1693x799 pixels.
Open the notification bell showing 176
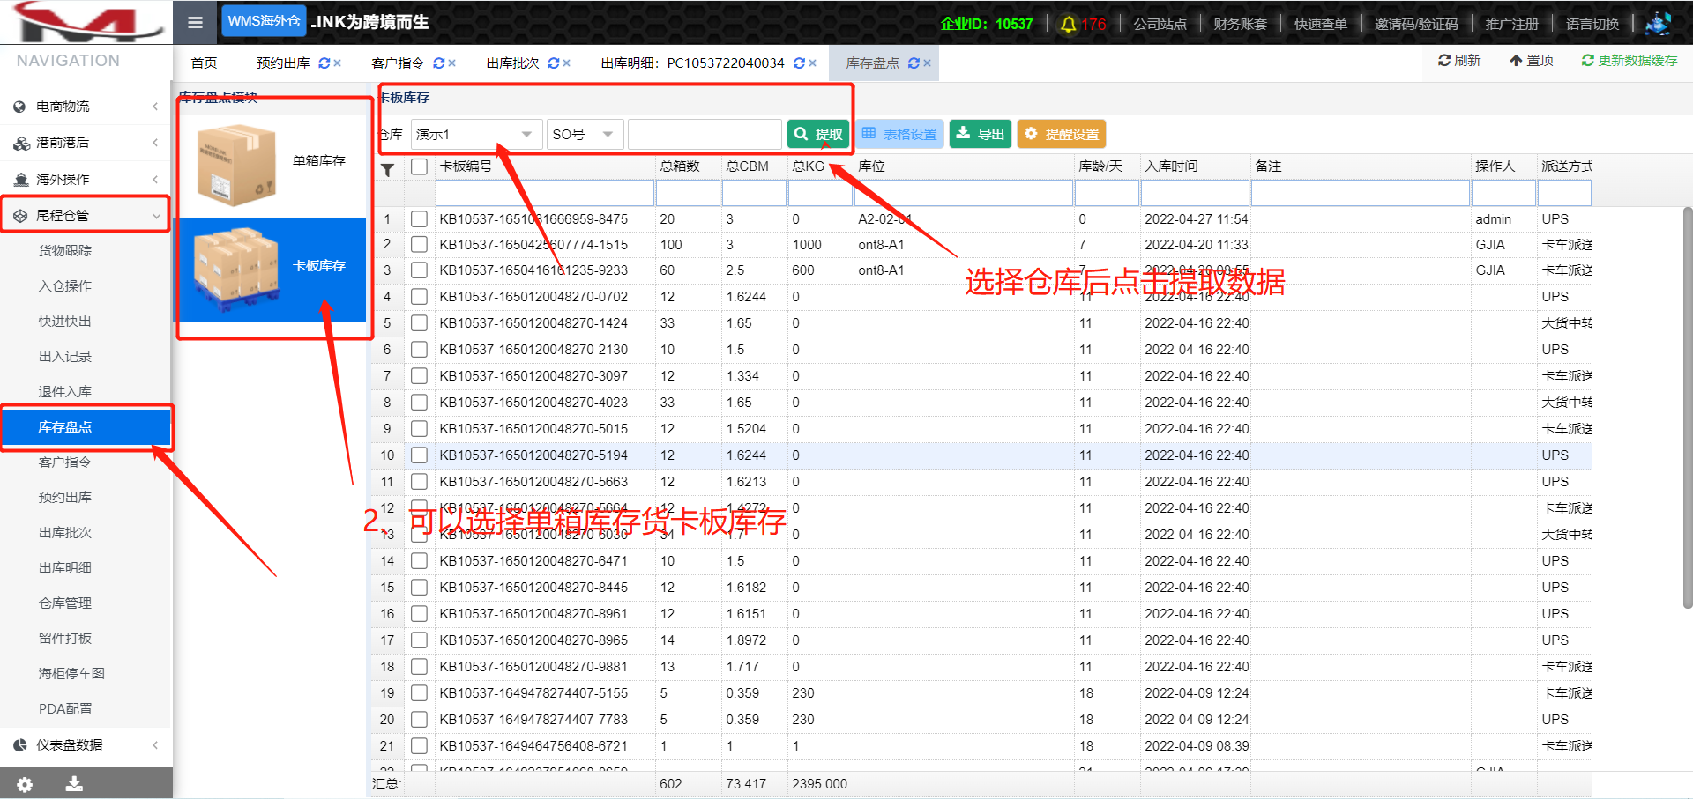1068,24
